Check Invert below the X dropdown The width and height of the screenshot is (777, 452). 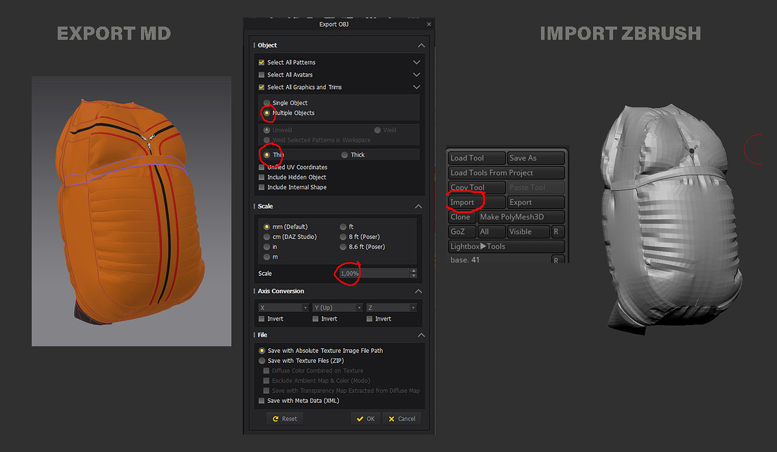pyautogui.click(x=262, y=319)
